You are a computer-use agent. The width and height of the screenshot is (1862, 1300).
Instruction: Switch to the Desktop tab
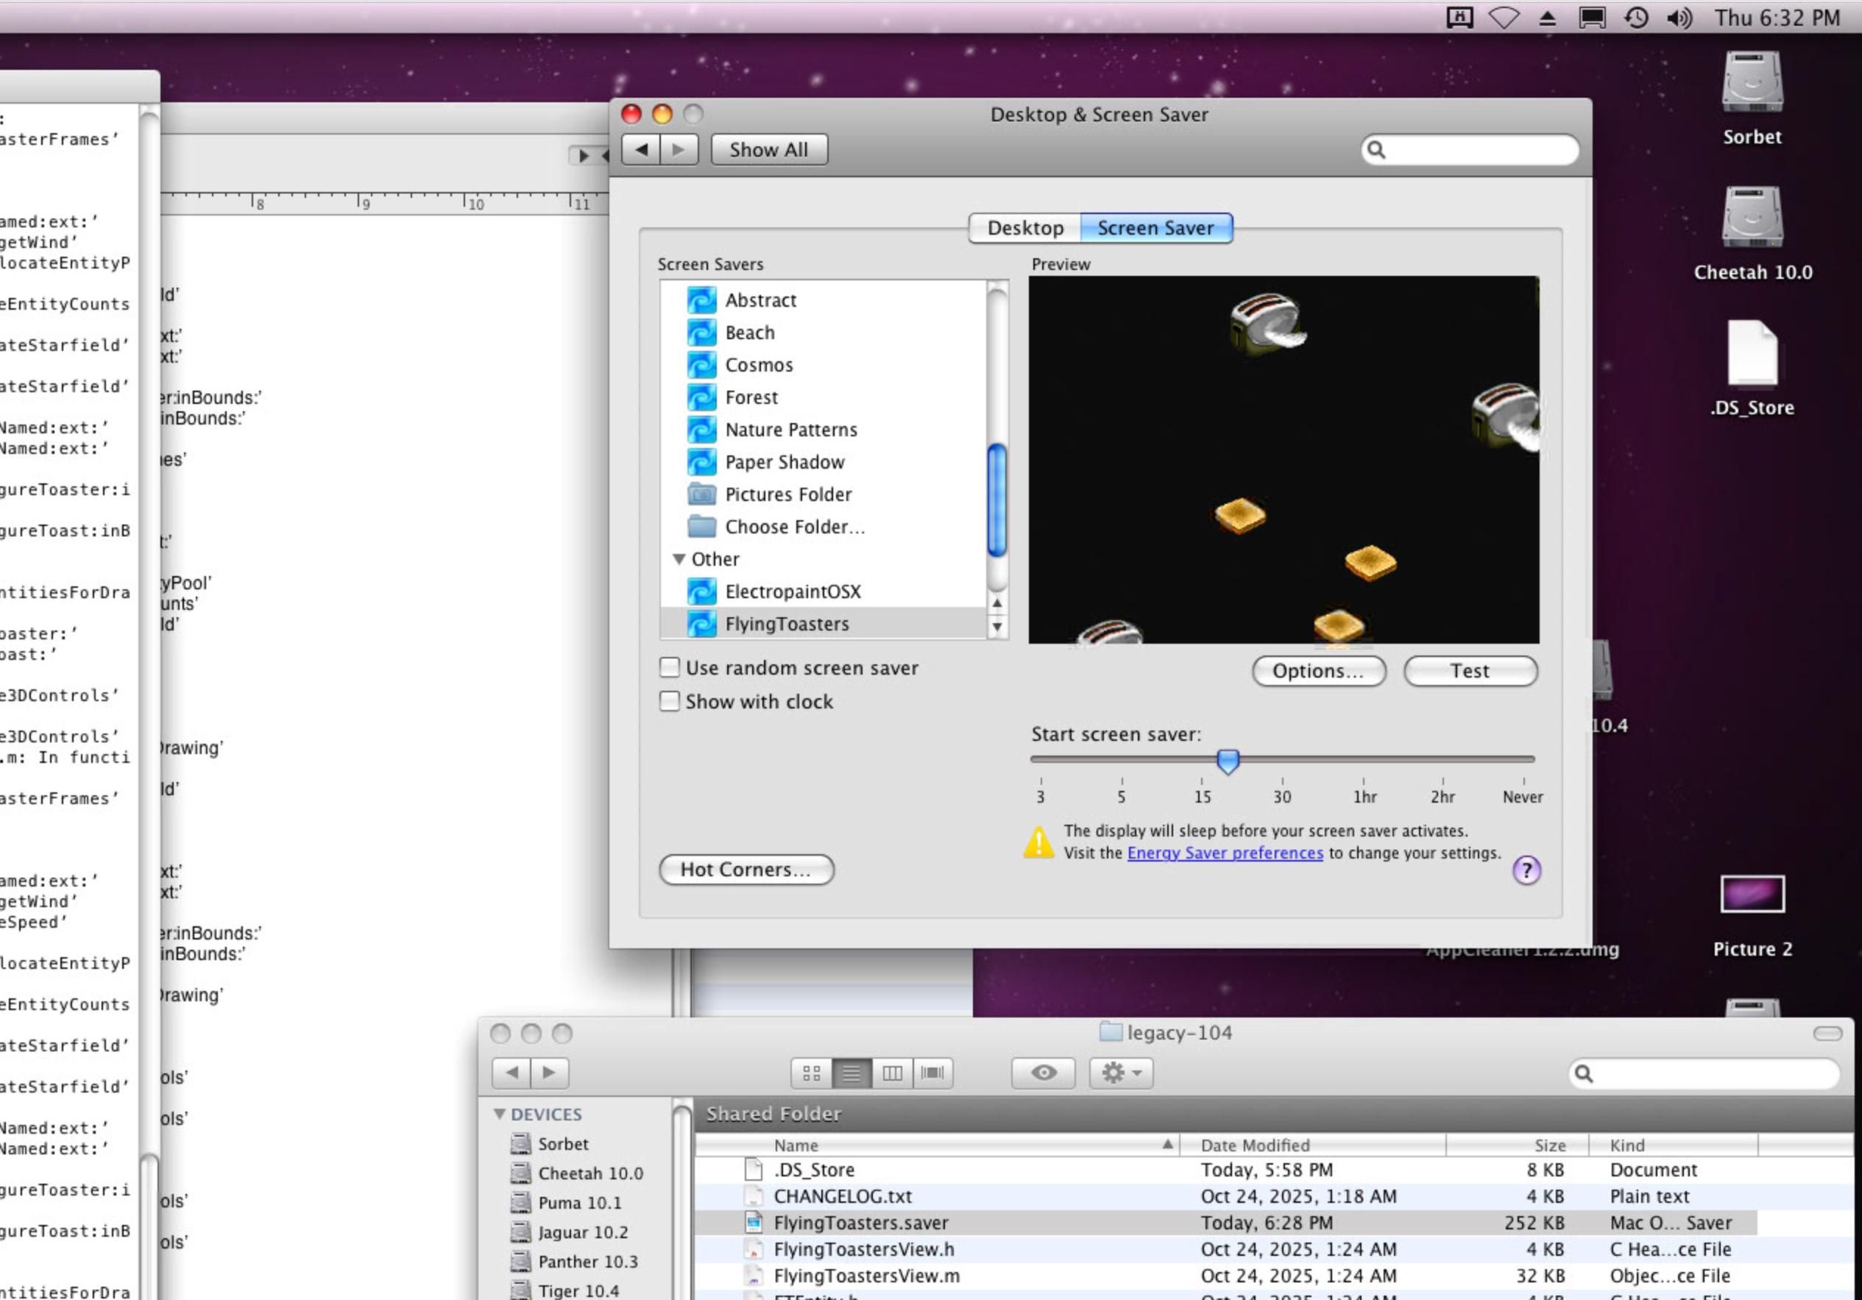click(1025, 228)
